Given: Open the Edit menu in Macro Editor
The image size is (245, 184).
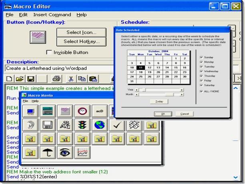Looking at the screenshot, I should pyautogui.click(x=23, y=15).
